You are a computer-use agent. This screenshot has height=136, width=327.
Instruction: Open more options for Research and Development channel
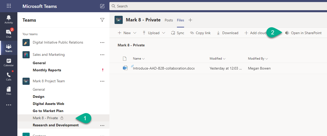click(x=102, y=125)
